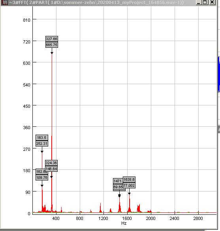Click the blue waveform in adjacent window
The width and height of the screenshot is (220, 231).
219,74
